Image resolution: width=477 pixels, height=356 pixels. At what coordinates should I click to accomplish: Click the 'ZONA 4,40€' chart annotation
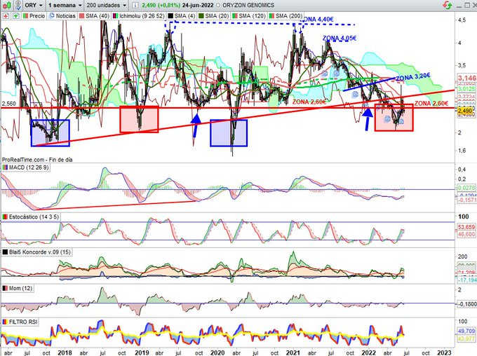[x=317, y=19]
